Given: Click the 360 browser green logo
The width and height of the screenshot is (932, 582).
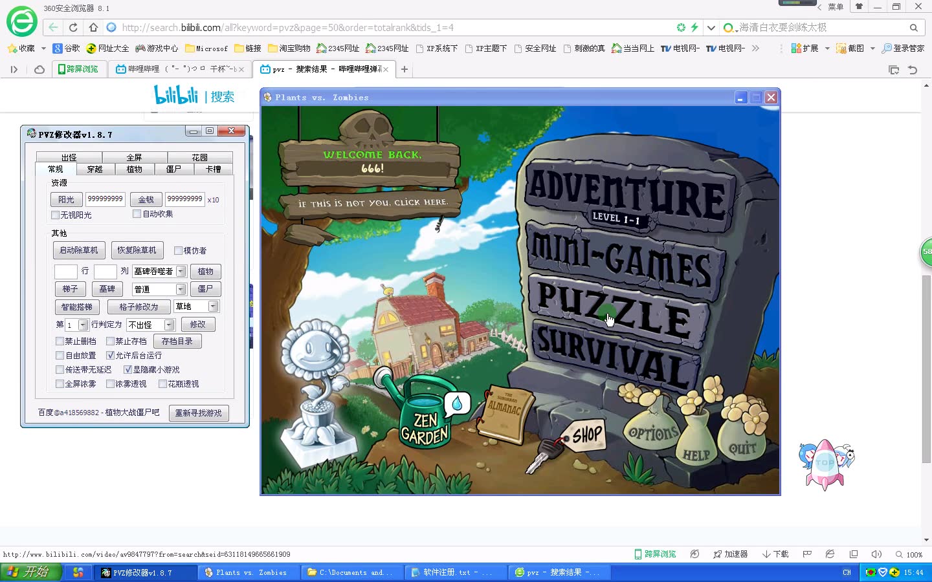Looking at the screenshot, I should point(22,22).
